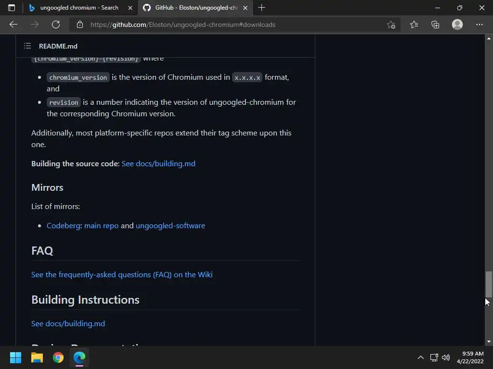This screenshot has width=493, height=369.
Task: Click the Building Instructions heading
Action: coord(85,300)
